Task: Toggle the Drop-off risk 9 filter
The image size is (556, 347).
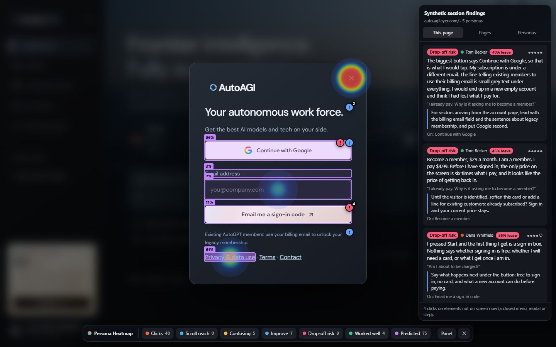Action: 320,334
